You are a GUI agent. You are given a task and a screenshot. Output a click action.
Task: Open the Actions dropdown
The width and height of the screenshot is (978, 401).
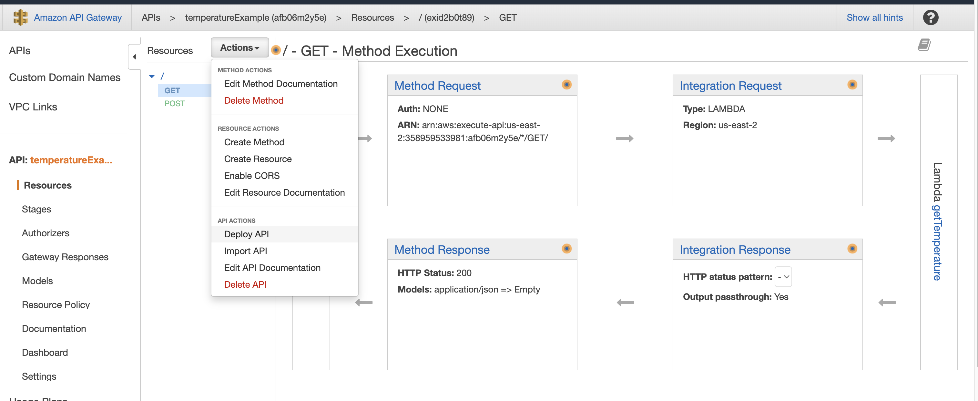tap(239, 47)
